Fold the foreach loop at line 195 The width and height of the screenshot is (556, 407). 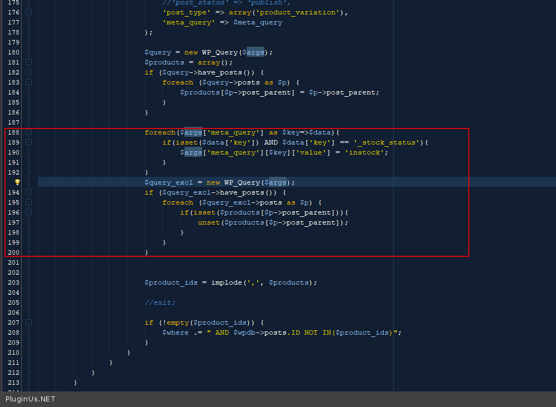pos(29,202)
